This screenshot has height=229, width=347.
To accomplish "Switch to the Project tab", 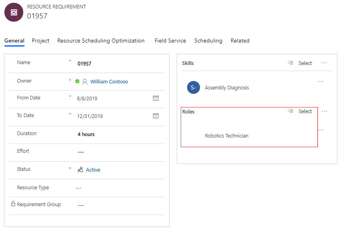I will pyautogui.click(x=40, y=41).
